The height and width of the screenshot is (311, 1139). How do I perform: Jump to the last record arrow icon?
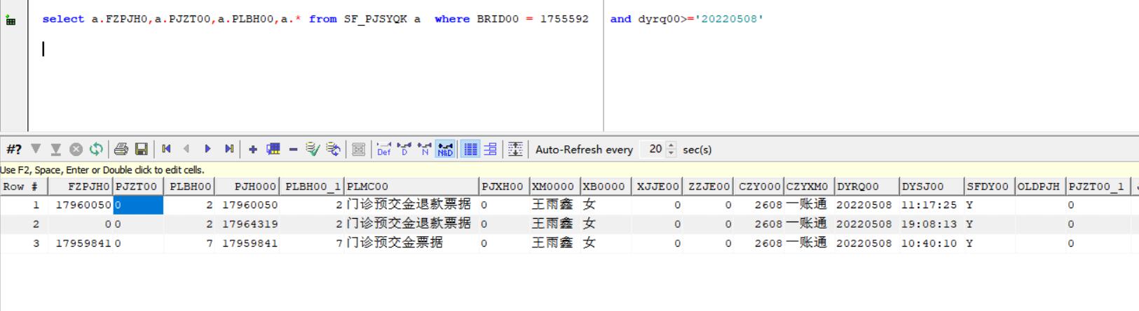click(x=229, y=149)
